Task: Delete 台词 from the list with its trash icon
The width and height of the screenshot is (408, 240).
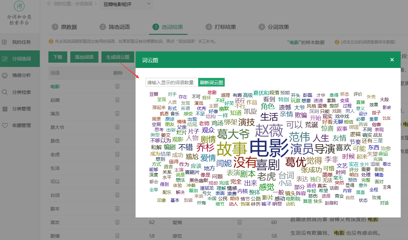Action: (117, 195)
